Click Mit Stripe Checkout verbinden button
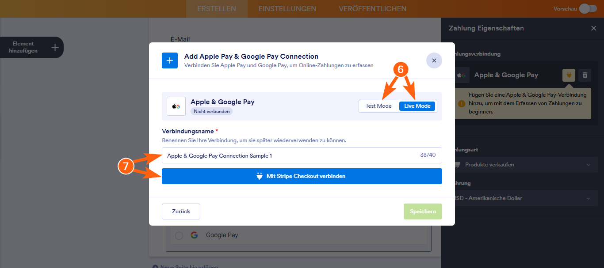The width and height of the screenshot is (604, 268). click(302, 176)
